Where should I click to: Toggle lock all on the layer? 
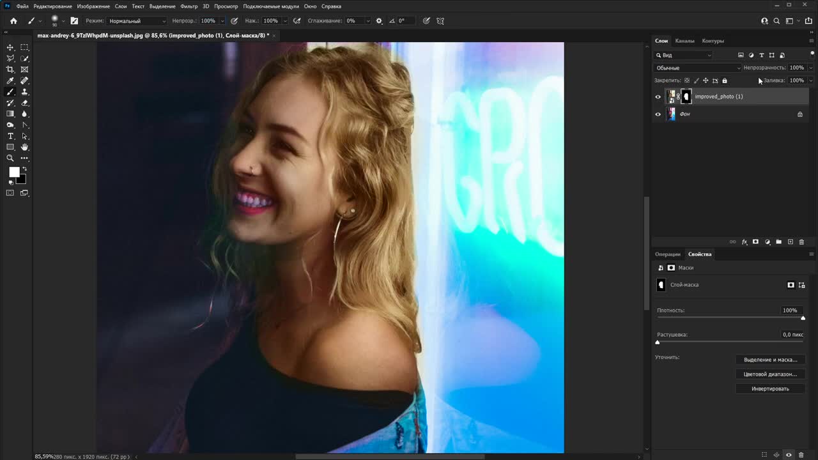[x=725, y=80]
